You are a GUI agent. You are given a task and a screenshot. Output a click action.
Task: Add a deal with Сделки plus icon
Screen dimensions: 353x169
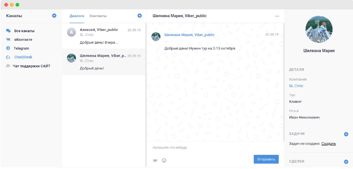[x=346, y=162]
